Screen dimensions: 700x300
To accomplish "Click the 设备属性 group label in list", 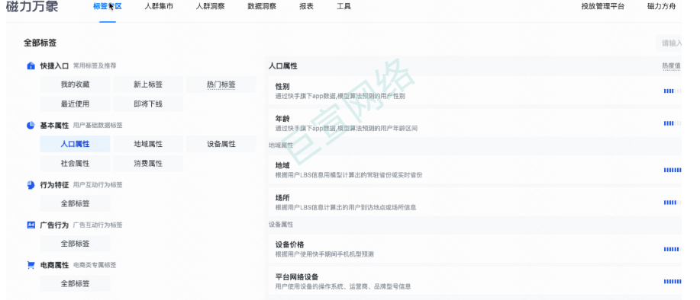I will pyautogui.click(x=281, y=225).
